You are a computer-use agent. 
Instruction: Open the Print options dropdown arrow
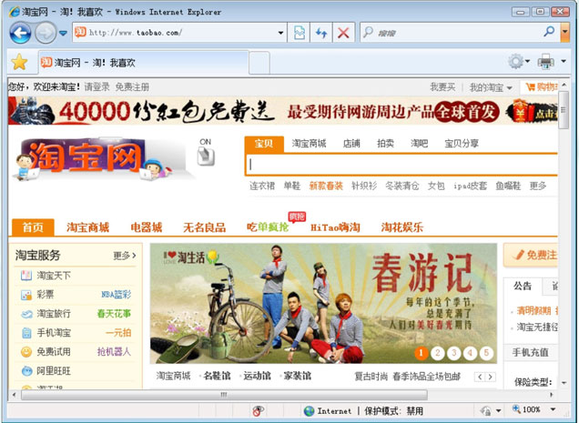coord(564,61)
